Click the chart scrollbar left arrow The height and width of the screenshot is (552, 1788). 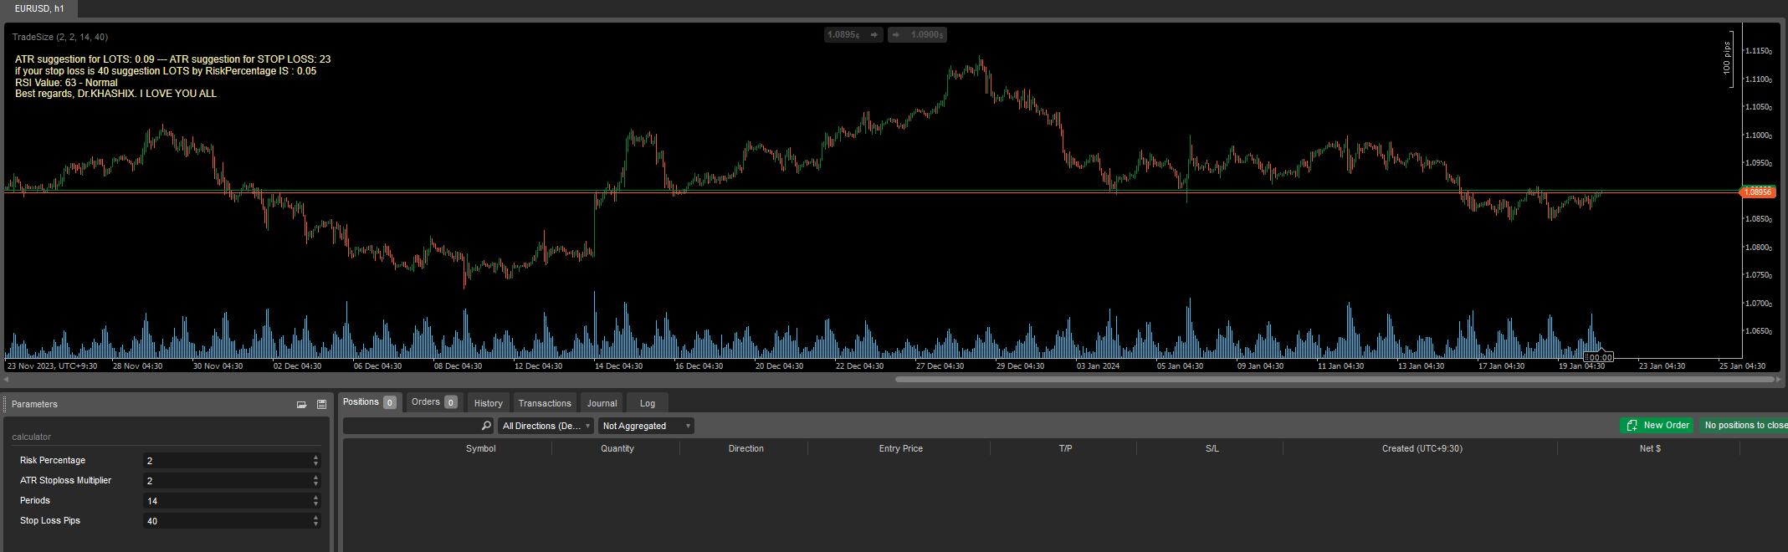click(7, 379)
